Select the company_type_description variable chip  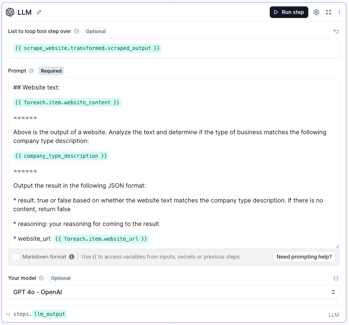click(61, 156)
